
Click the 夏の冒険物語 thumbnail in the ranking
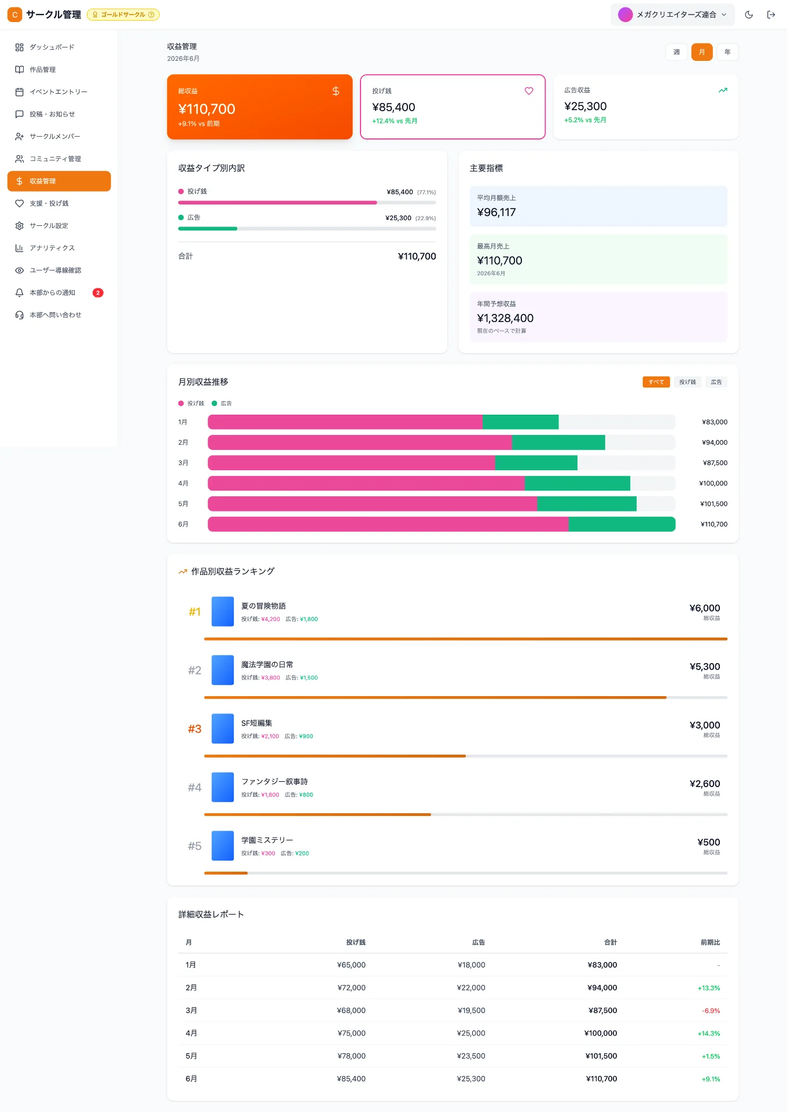(223, 612)
